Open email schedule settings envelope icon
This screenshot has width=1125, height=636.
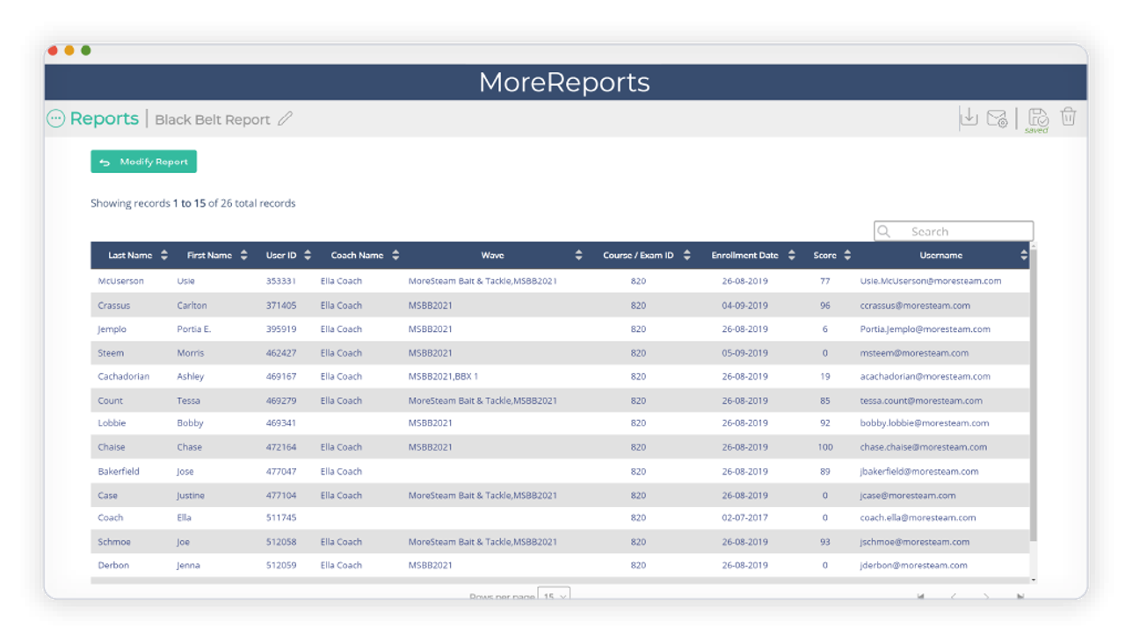[997, 118]
